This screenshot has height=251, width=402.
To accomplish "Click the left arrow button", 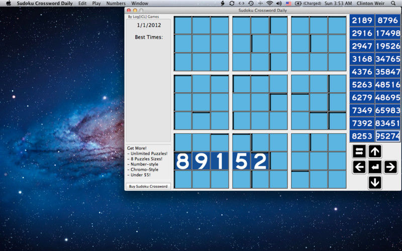I will tap(359, 167).
